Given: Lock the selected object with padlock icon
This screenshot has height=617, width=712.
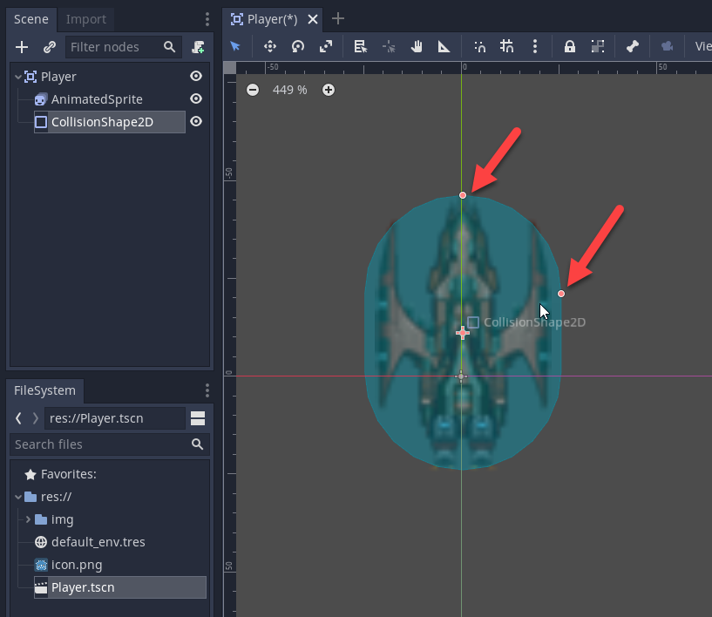Looking at the screenshot, I should (x=569, y=46).
